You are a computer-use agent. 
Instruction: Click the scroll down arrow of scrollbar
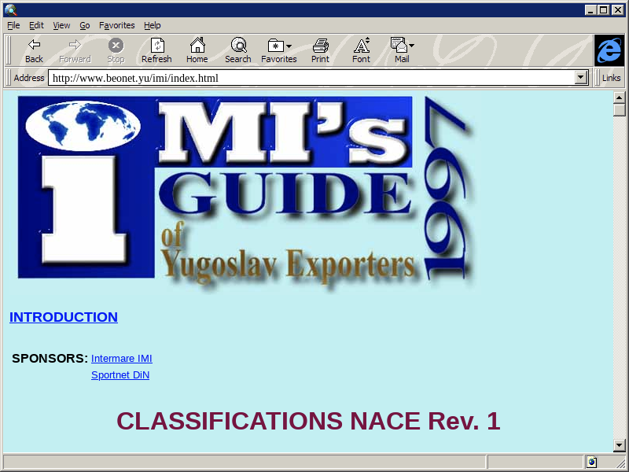(x=620, y=445)
